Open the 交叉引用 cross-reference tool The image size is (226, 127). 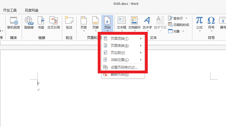(53, 23)
